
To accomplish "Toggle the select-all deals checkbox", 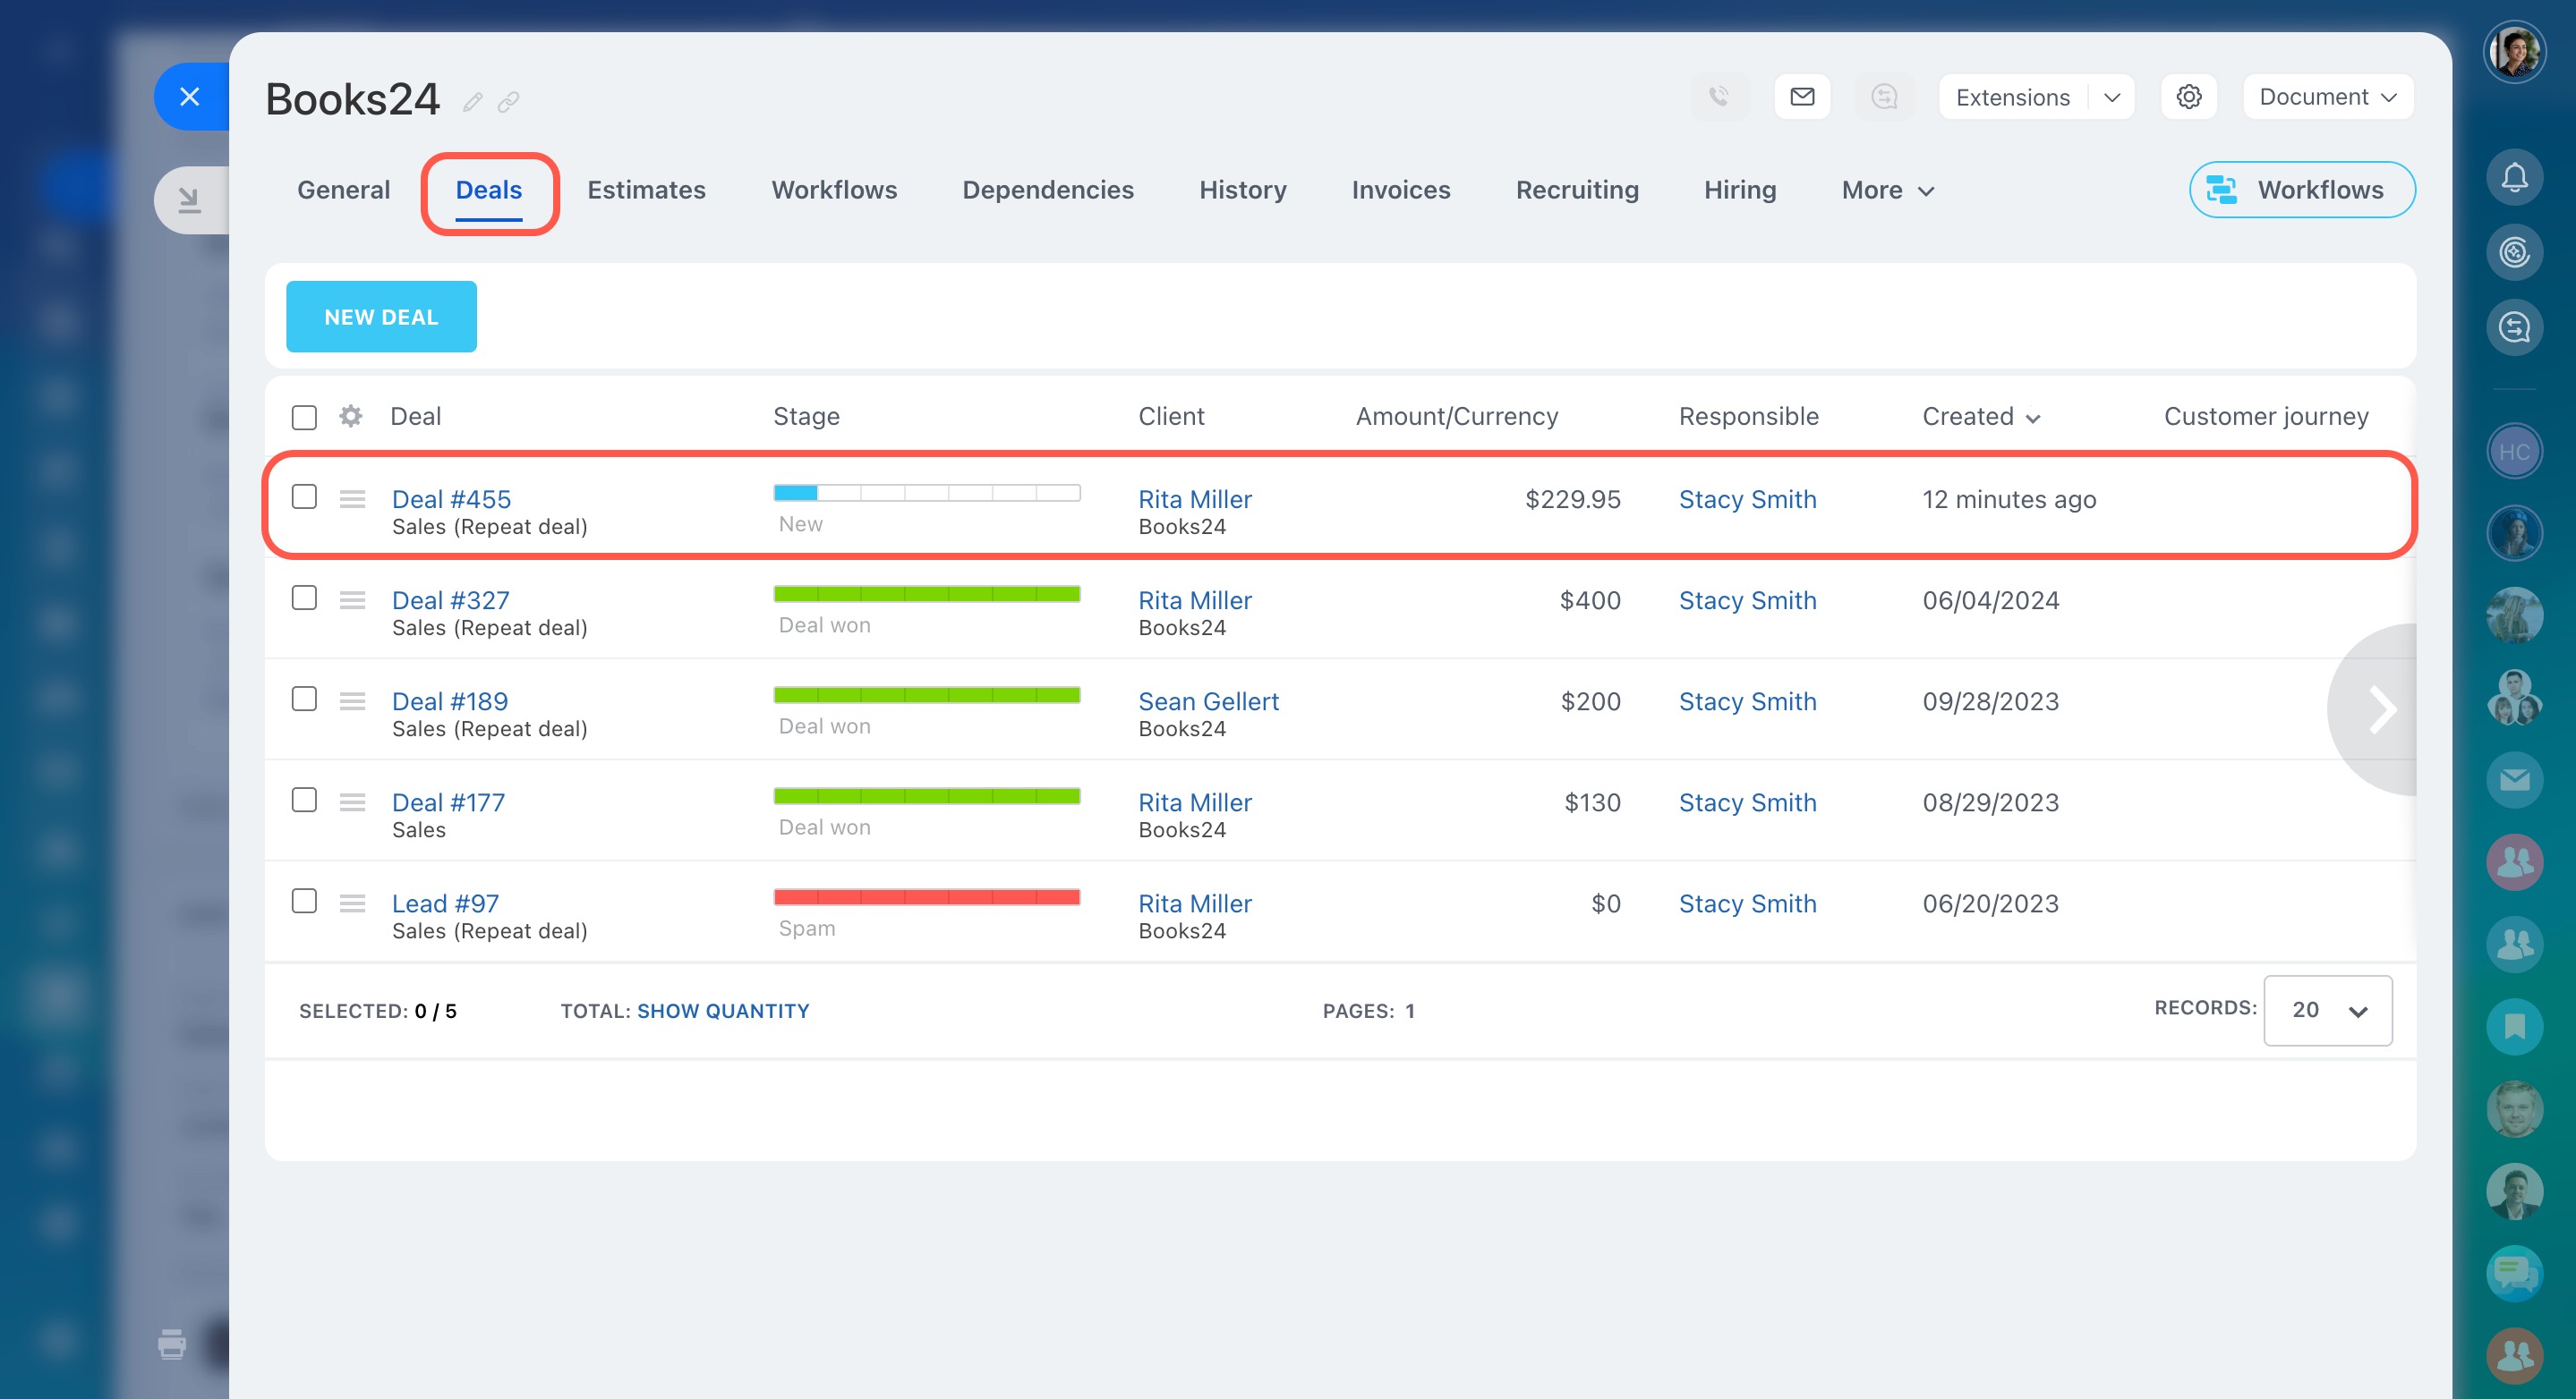I will pyautogui.click(x=304, y=417).
